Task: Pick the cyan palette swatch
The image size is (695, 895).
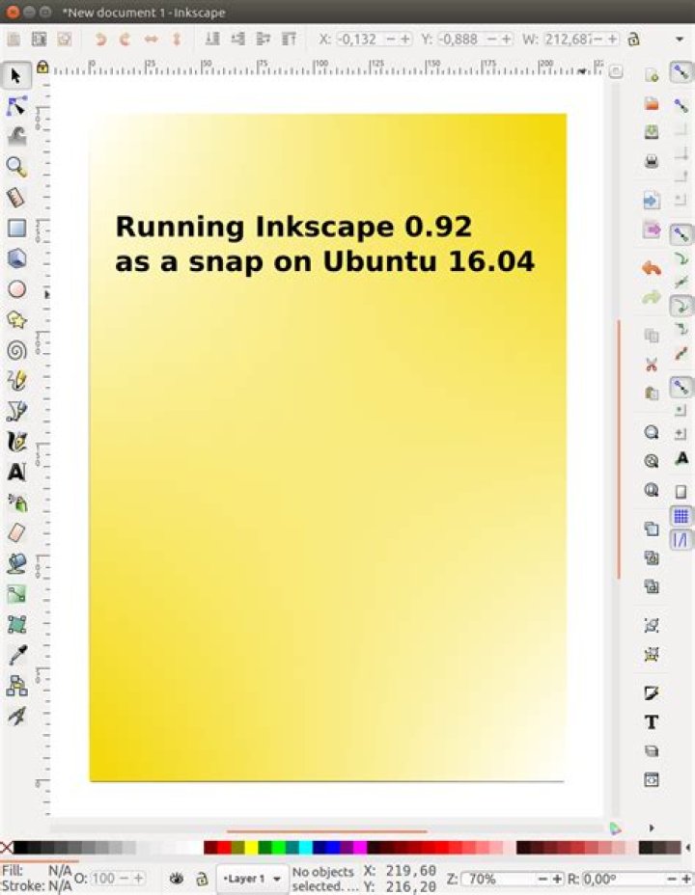Action: [x=306, y=848]
